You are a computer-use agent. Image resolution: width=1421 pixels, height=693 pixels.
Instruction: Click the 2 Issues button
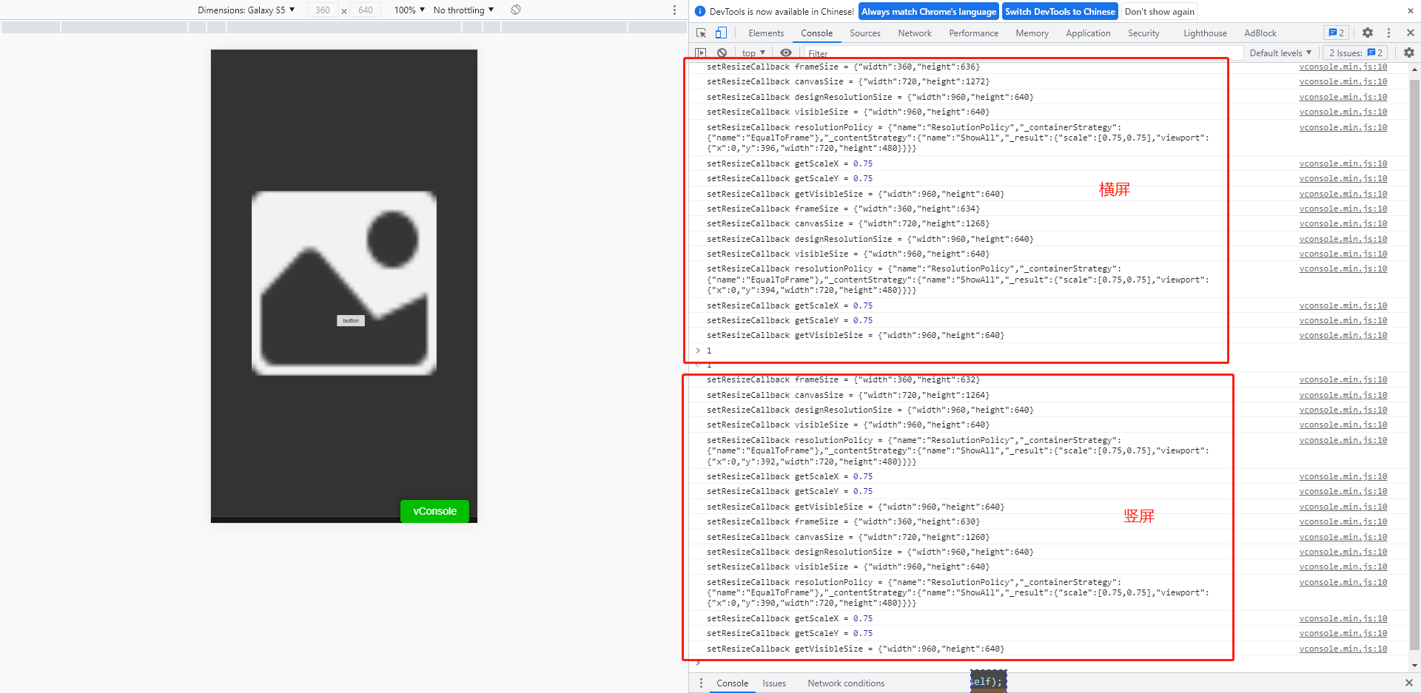[x=1356, y=53]
